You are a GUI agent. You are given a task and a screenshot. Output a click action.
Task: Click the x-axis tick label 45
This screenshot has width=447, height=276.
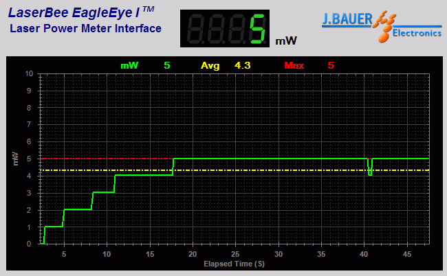(x=407, y=254)
